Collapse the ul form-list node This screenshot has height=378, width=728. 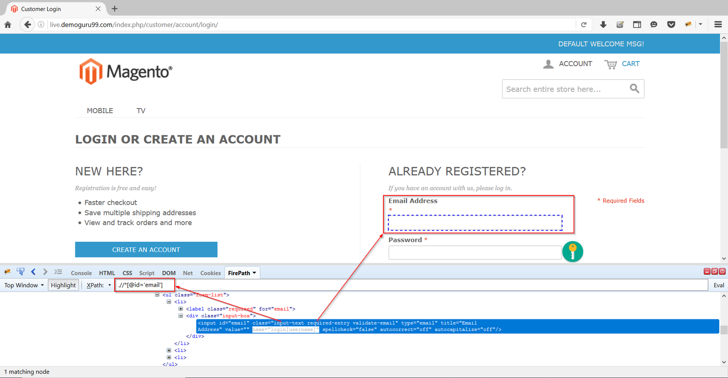tap(157, 295)
